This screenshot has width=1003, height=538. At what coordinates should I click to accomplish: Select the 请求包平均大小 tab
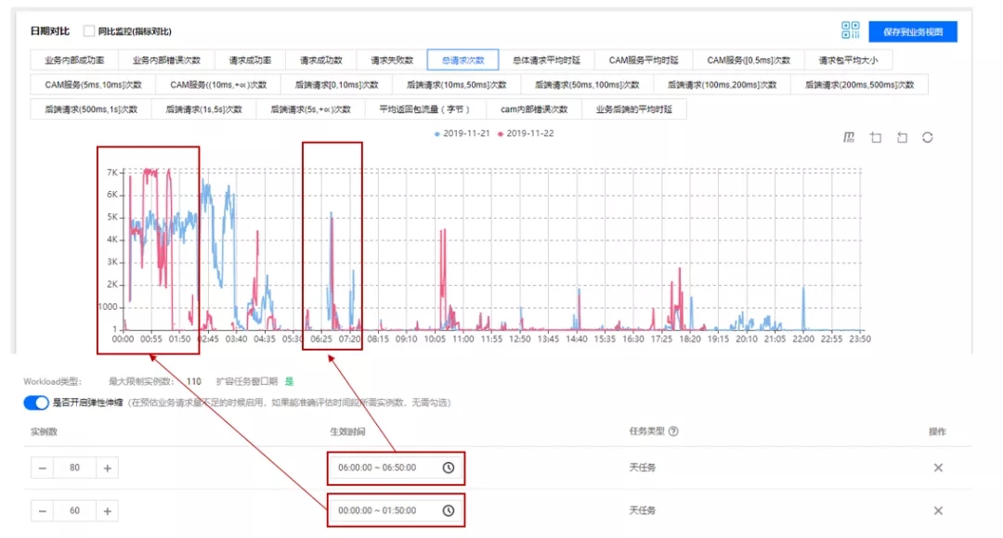(848, 60)
